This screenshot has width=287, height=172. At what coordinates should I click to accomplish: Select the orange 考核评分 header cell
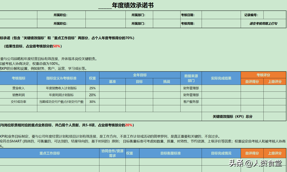(263, 75)
